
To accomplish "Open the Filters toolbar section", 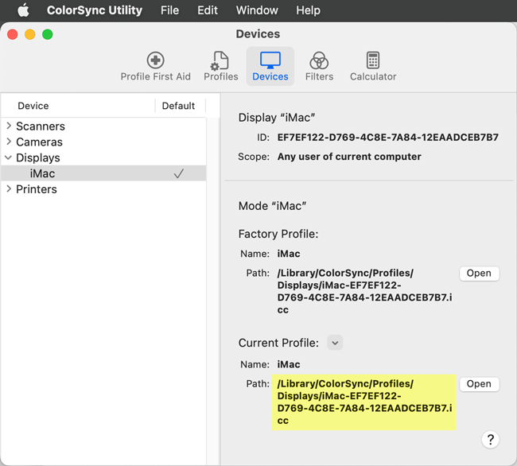I will click(x=319, y=66).
